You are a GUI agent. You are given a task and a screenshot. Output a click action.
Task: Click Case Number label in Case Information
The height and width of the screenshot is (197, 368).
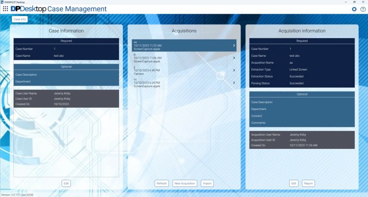[x=24, y=49]
